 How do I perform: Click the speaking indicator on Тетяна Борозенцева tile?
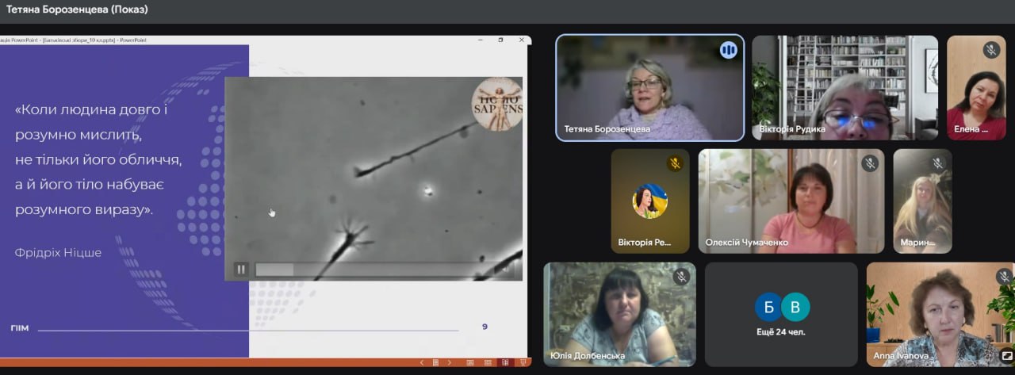pos(728,51)
